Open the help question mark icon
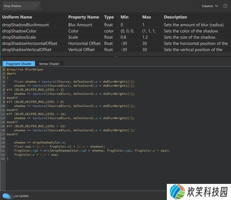The image size is (231, 200). point(225,6)
